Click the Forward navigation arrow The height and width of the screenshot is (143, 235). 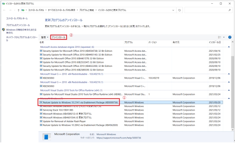click(x=10, y=10)
